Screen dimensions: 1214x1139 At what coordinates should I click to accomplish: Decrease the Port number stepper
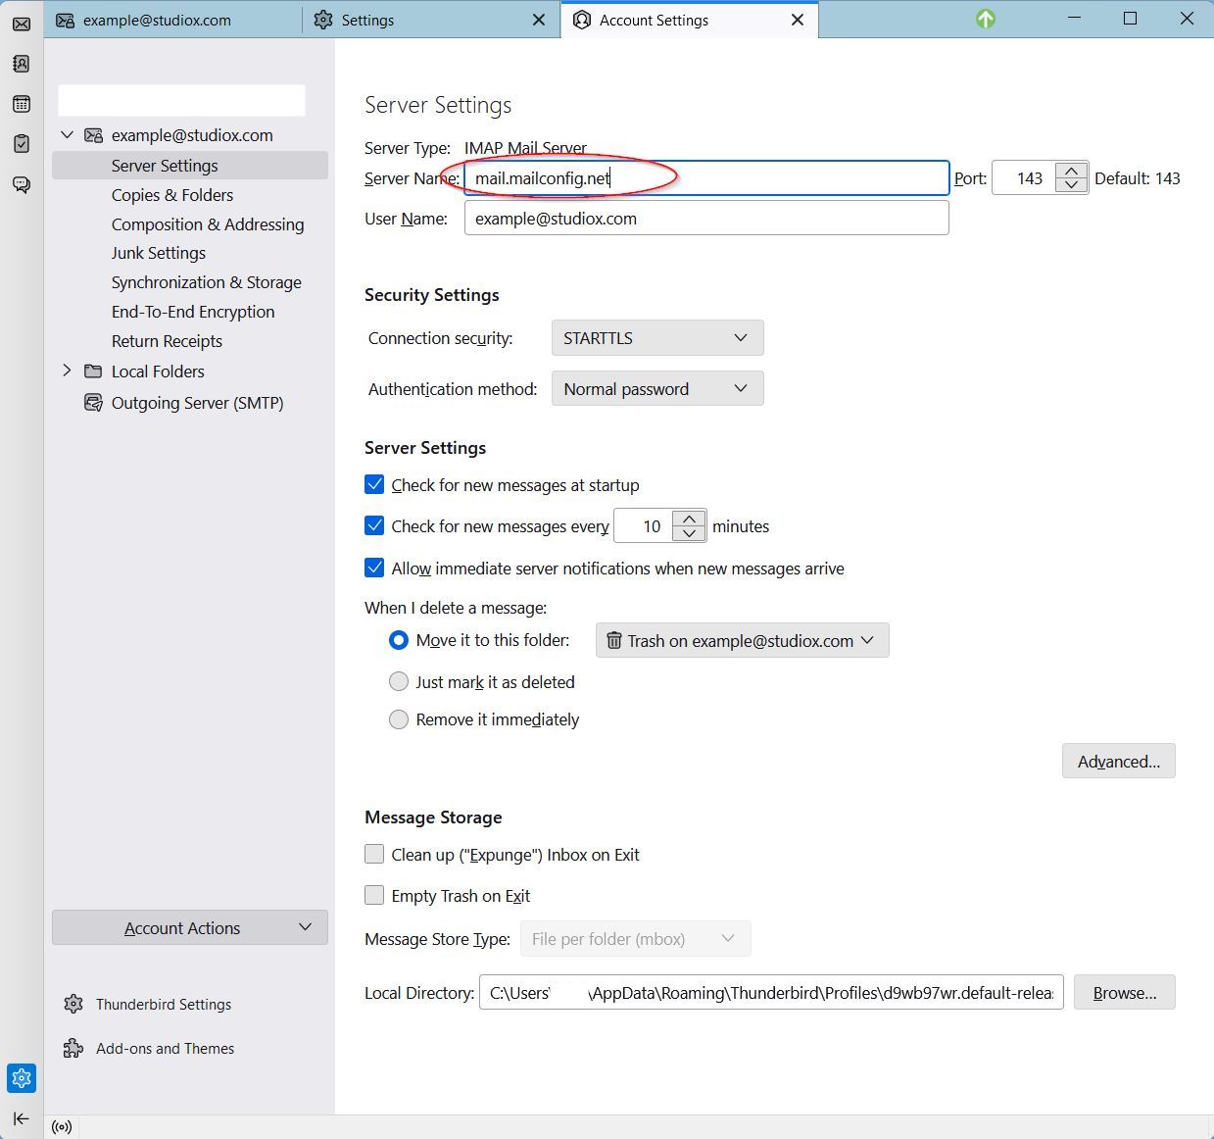(1072, 185)
